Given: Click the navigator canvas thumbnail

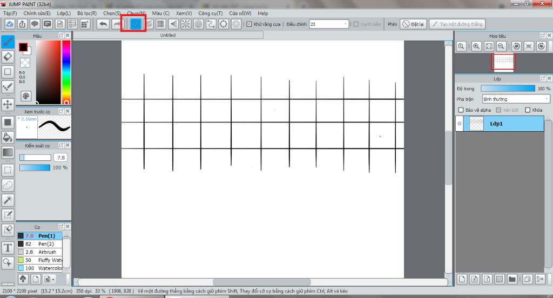Looking at the screenshot, I should pos(503,62).
